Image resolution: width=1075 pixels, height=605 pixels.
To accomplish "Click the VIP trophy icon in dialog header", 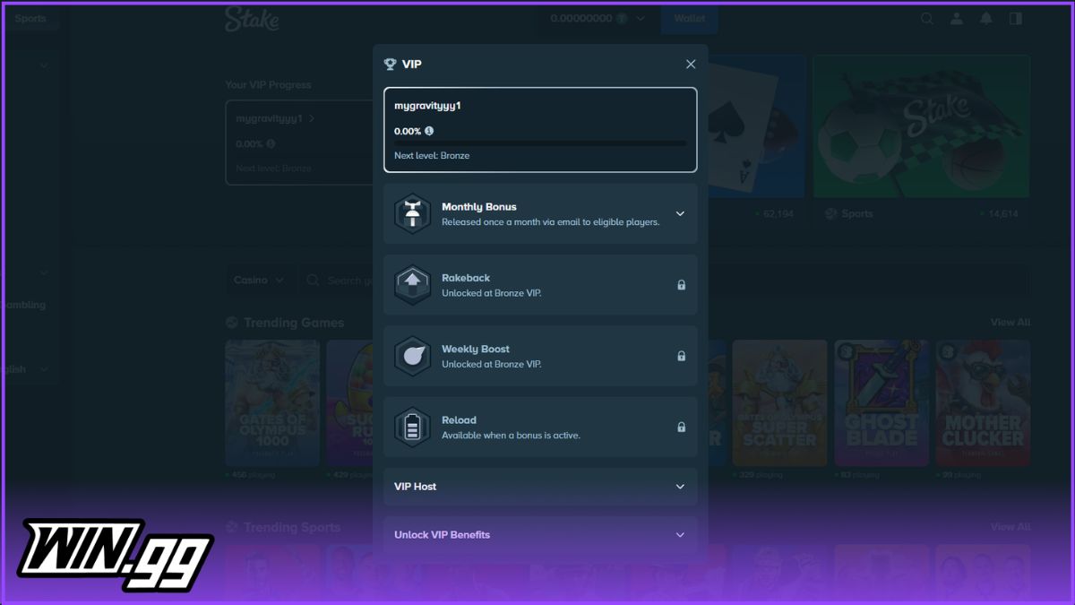I will point(390,65).
